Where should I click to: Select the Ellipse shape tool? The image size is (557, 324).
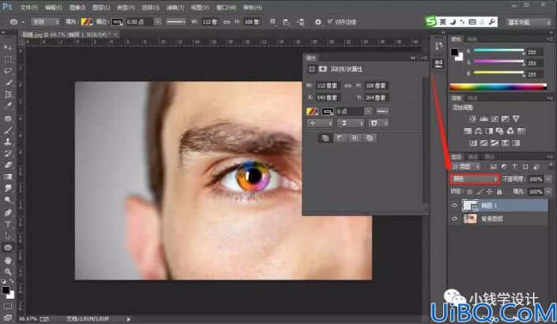[x=8, y=247]
